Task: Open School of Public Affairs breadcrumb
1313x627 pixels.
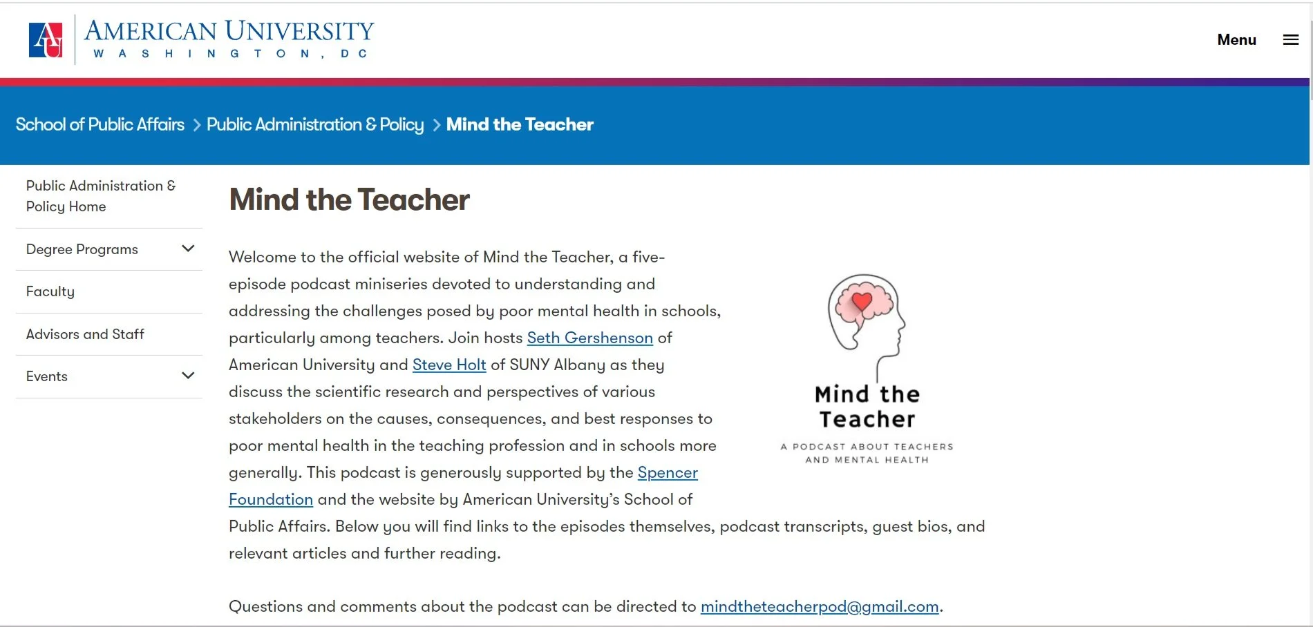Action: coord(100,124)
